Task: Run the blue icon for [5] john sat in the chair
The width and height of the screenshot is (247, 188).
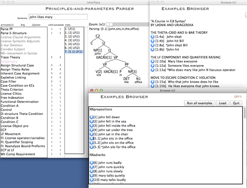Action: [91, 134]
